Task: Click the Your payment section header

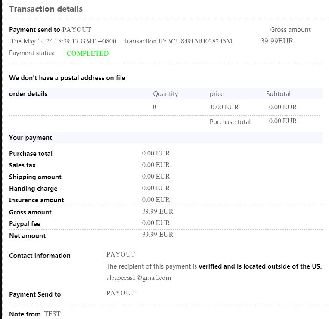Action: coord(31,138)
